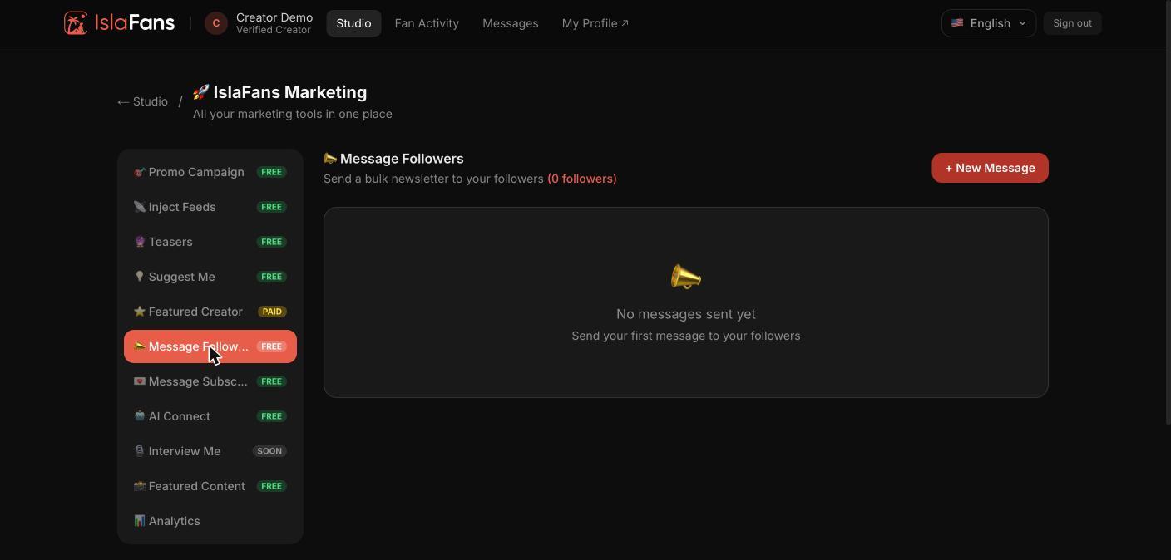The height and width of the screenshot is (560, 1171).
Task: Click the Message Followers megaphone sidebar icon
Action: tap(140, 346)
